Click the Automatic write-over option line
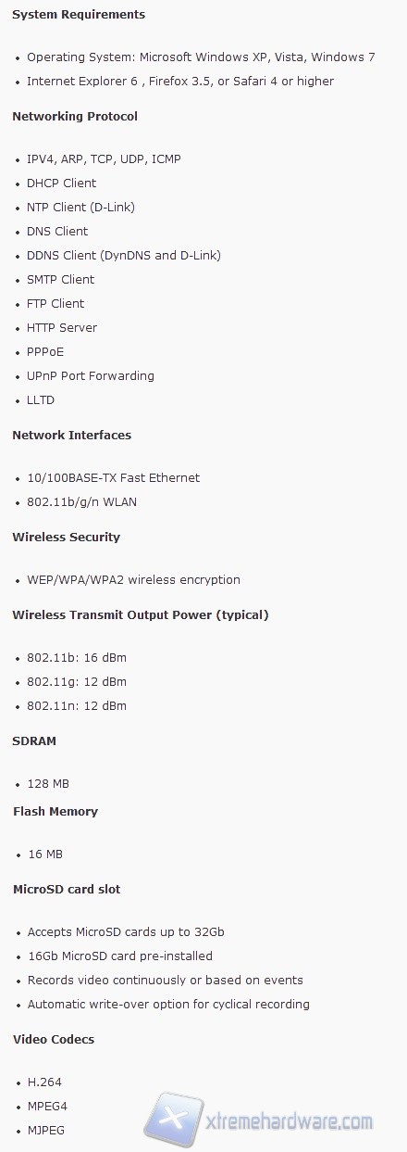Image resolution: width=407 pixels, height=1152 pixels. pos(168,1005)
